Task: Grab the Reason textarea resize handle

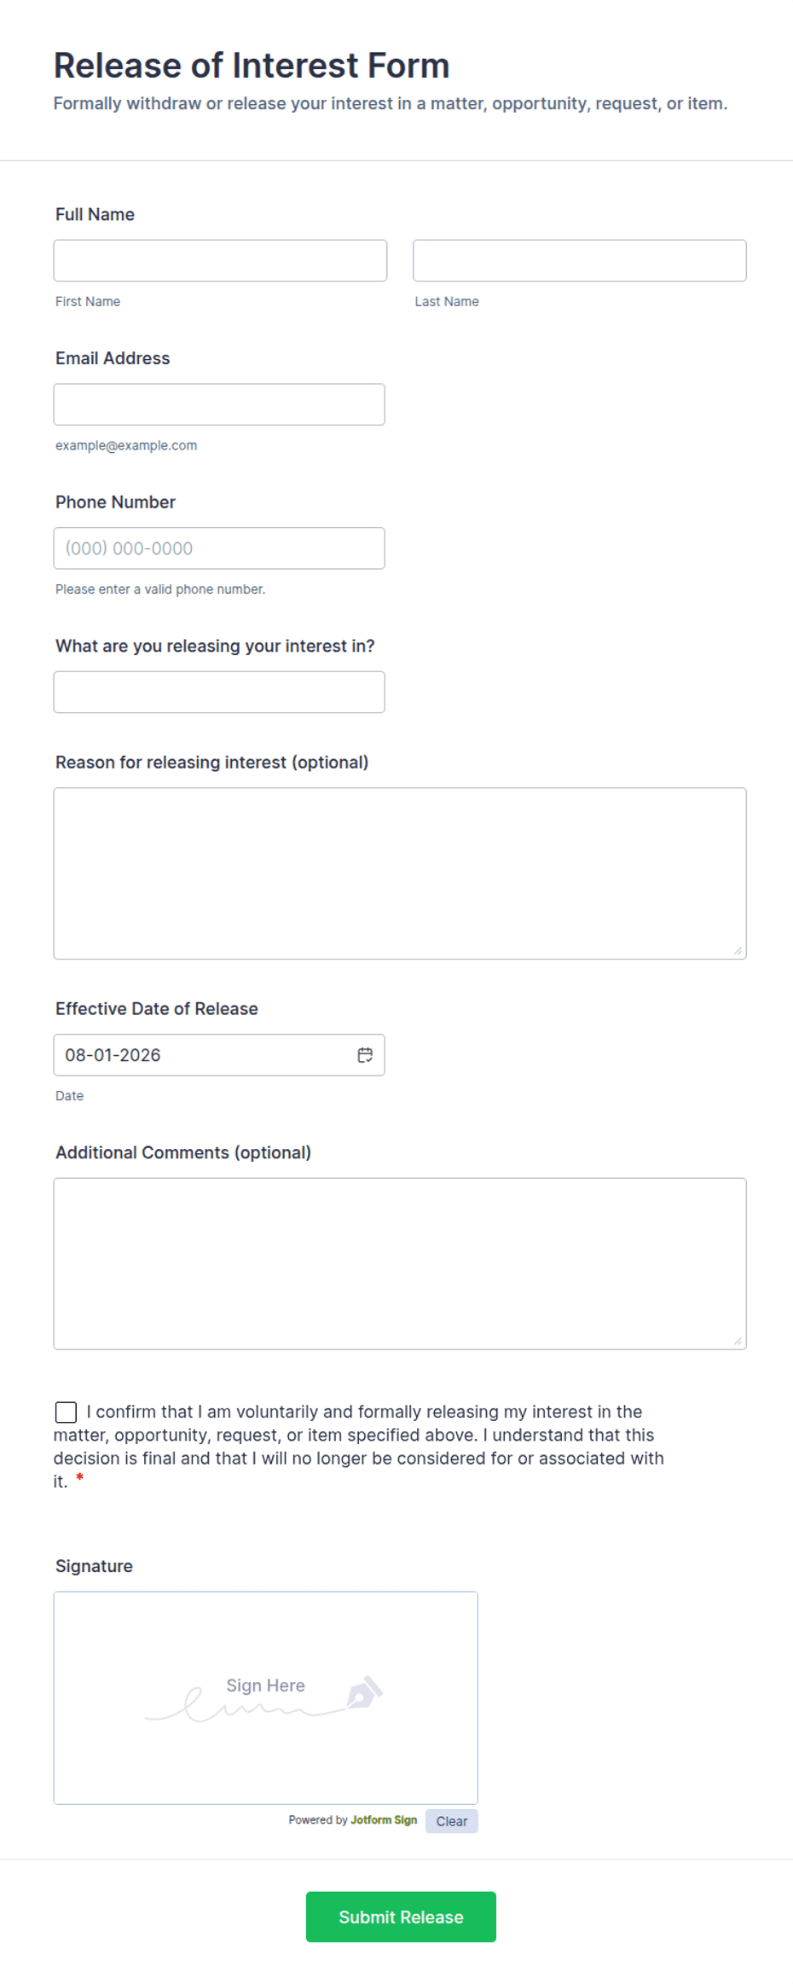Action: (738, 950)
